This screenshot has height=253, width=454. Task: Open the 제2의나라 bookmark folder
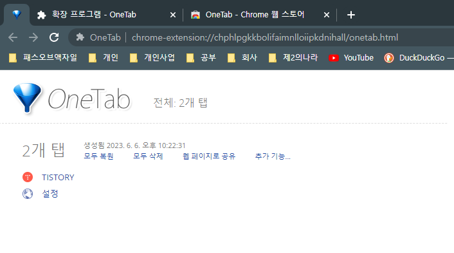[293, 58]
